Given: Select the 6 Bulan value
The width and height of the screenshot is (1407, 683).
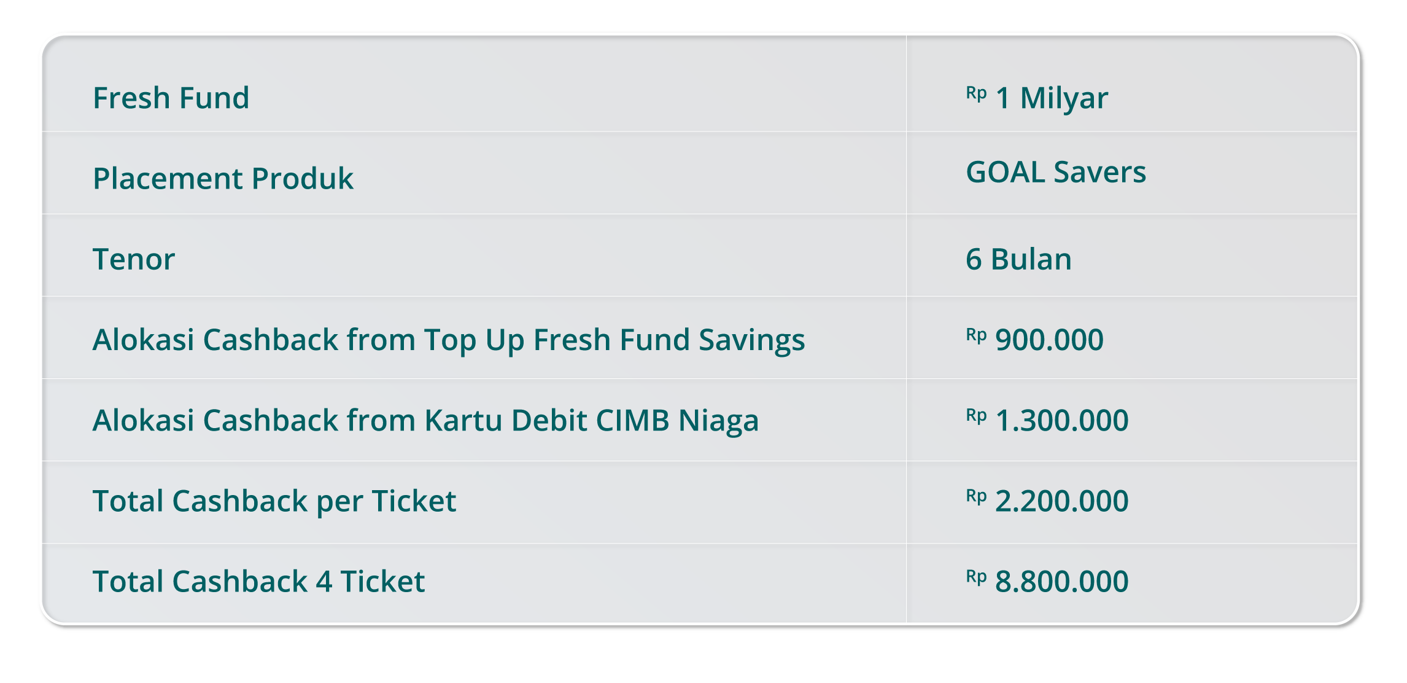Looking at the screenshot, I should 1018,259.
